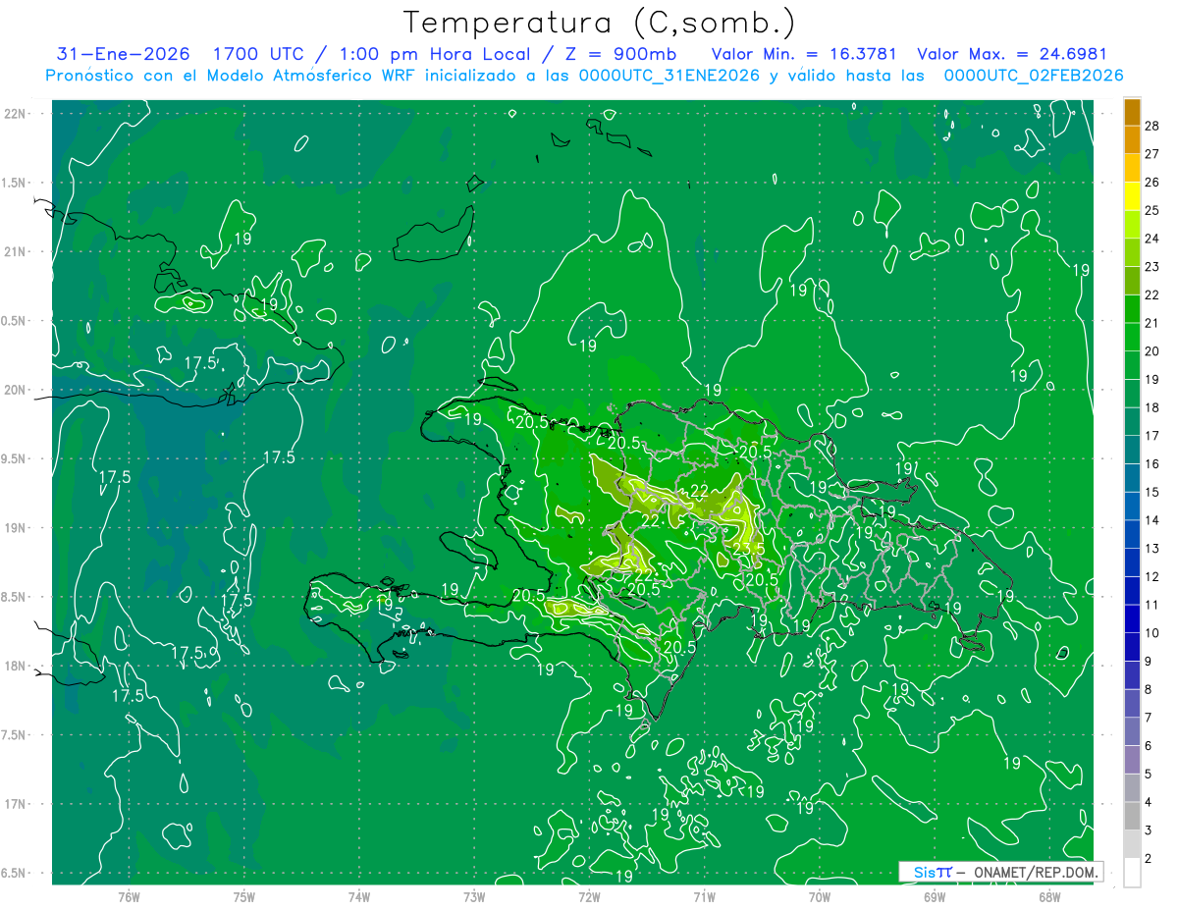
Task: Click the "SisTT – ONAMET/REP.DOM." logo box
Action: point(1000,872)
